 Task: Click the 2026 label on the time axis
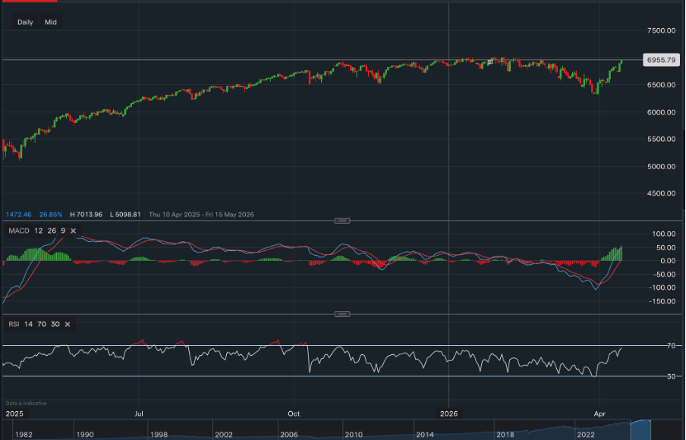pos(448,413)
